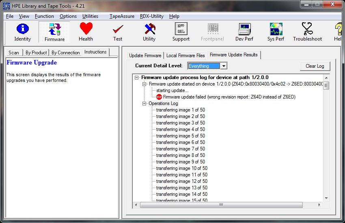
Task: Click the horizontal scrollbar right arrow
Action: pyautogui.click(x=319, y=205)
